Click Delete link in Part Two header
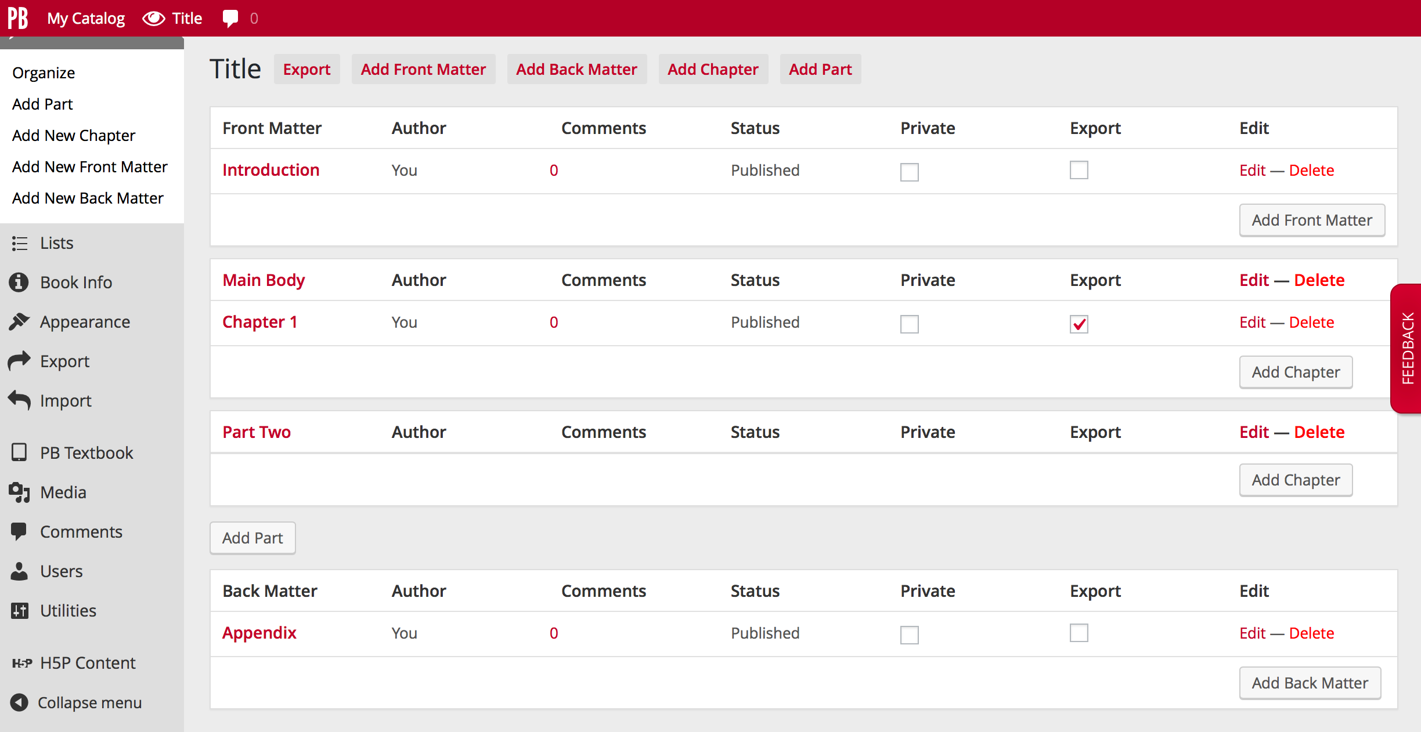 pos(1319,432)
